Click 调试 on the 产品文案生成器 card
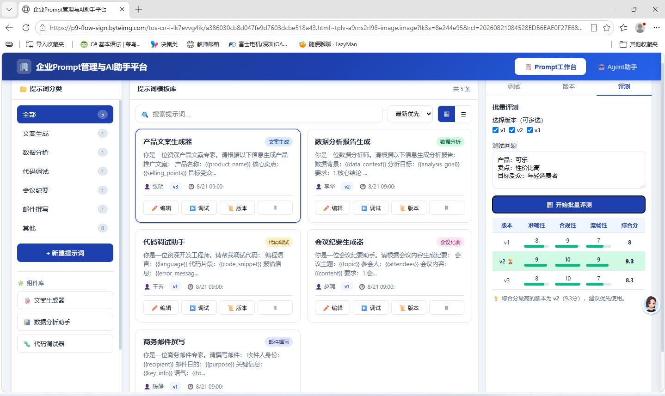Viewport: 665px width, 396px height. (199, 208)
